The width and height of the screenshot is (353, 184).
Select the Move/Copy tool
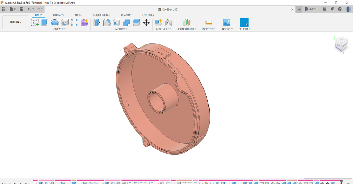tap(146, 23)
